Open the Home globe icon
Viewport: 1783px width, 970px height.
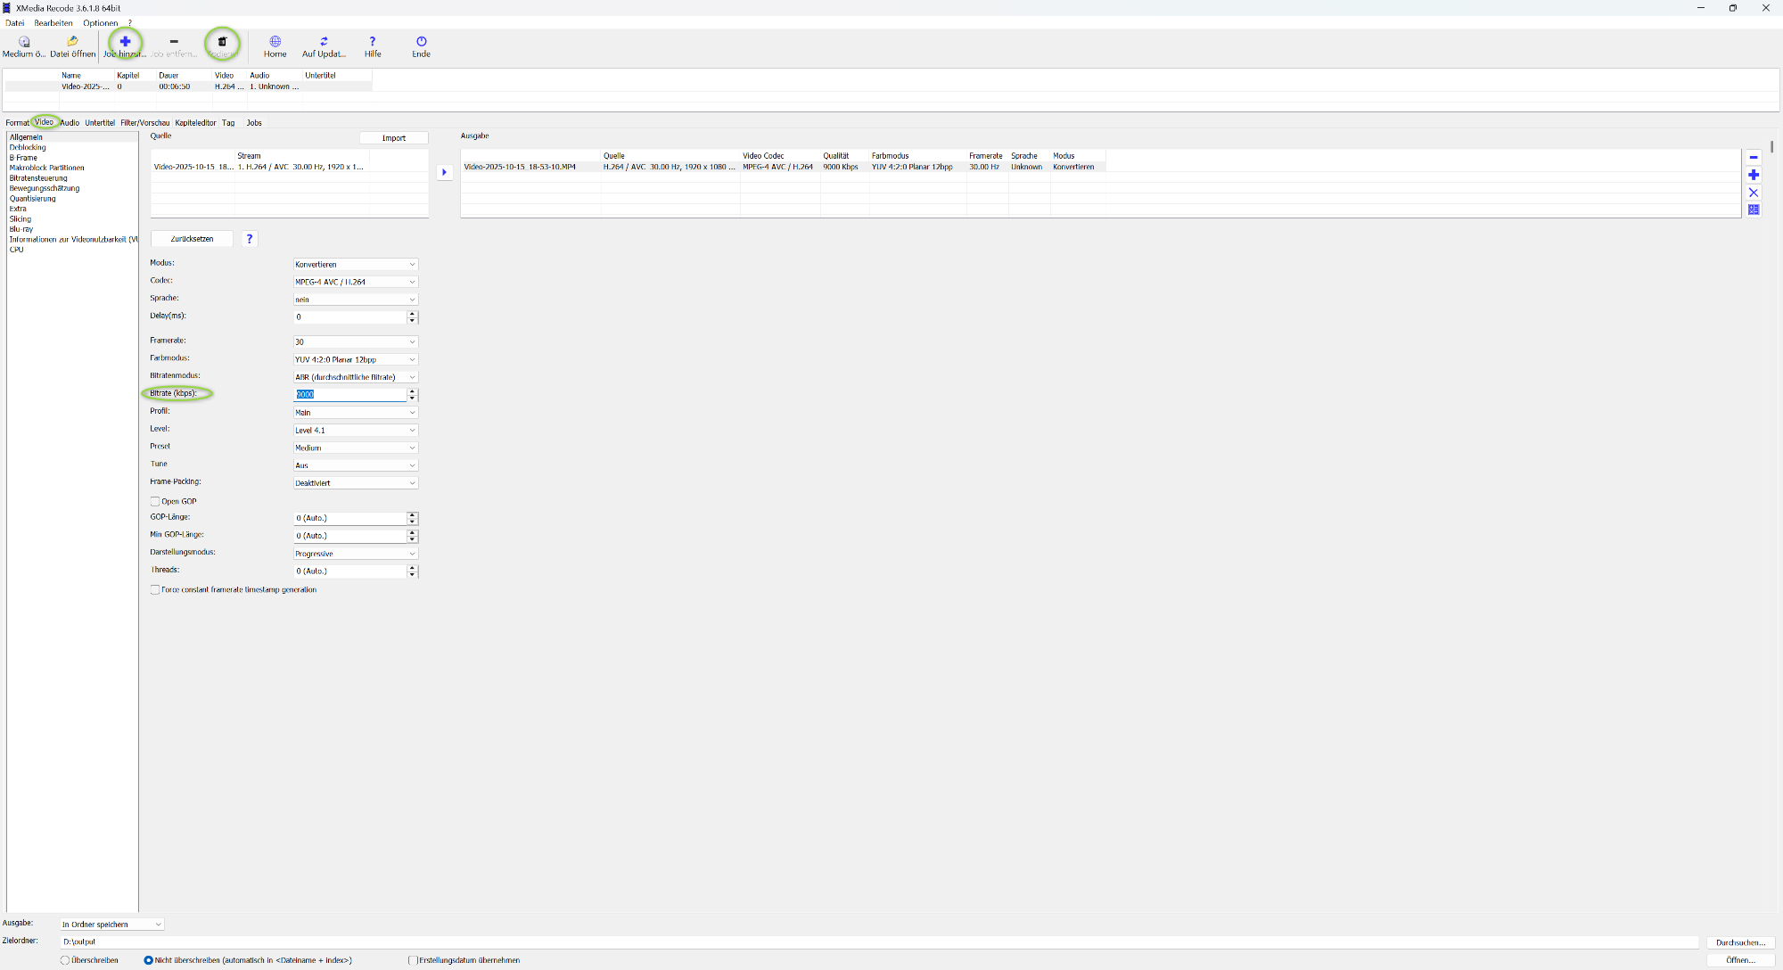pyautogui.click(x=275, y=42)
